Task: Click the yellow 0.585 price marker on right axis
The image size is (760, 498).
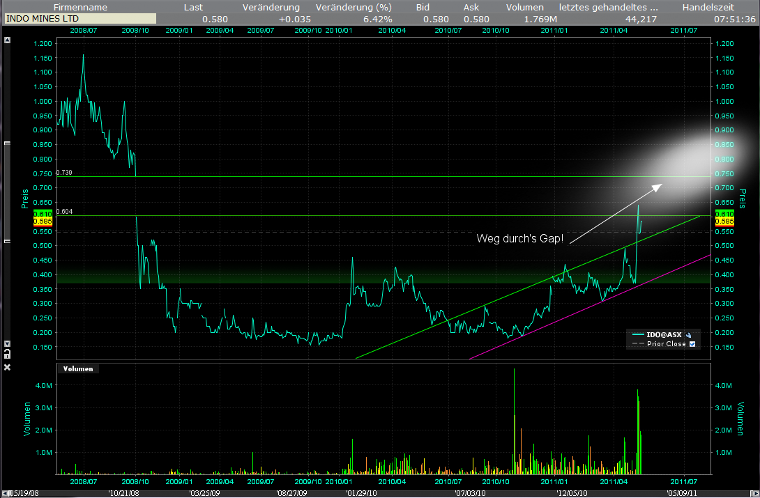Action: tap(724, 221)
